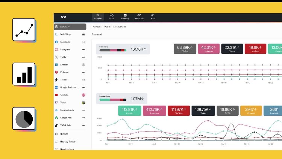Open the Ads section

pos(153,17)
